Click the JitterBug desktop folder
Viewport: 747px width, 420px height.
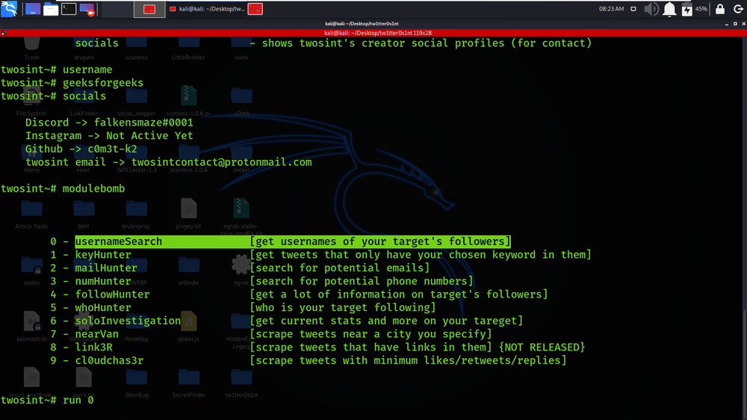click(x=136, y=383)
